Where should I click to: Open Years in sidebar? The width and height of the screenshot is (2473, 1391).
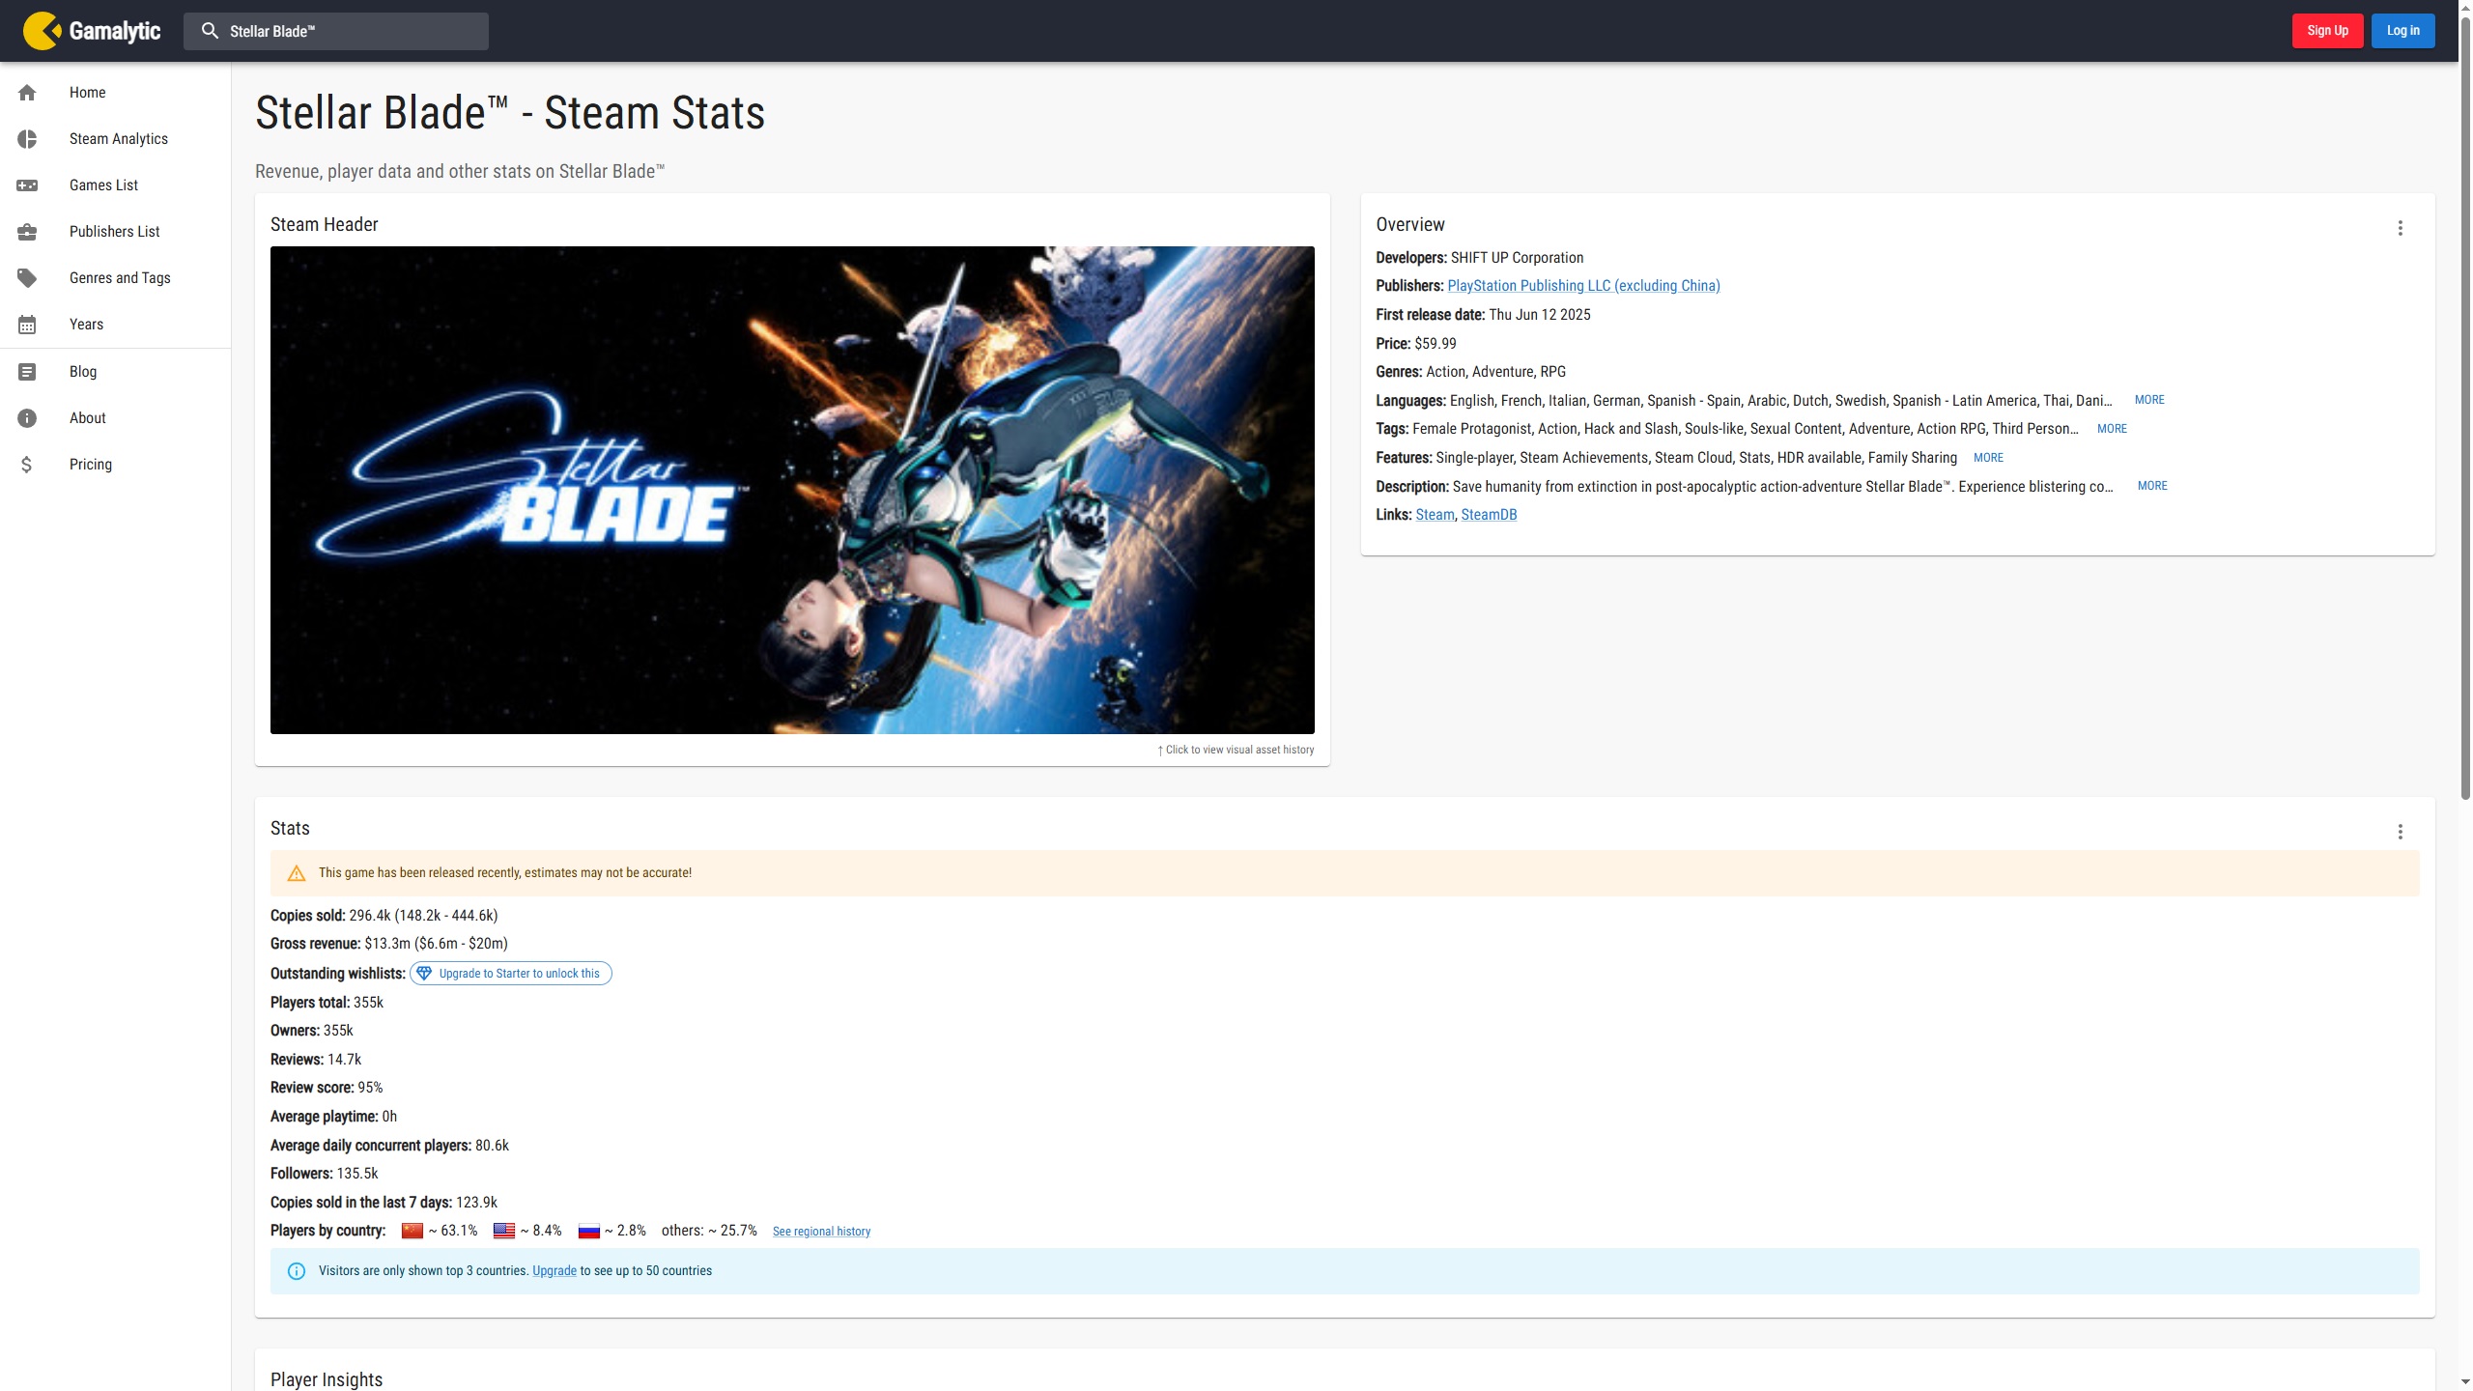[116, 325]
